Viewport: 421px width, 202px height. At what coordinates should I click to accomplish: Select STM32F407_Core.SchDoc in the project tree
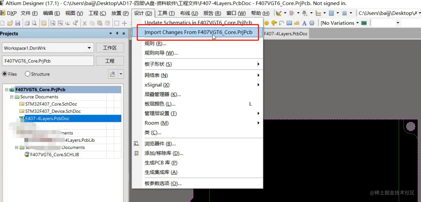(x=51, y=104)
